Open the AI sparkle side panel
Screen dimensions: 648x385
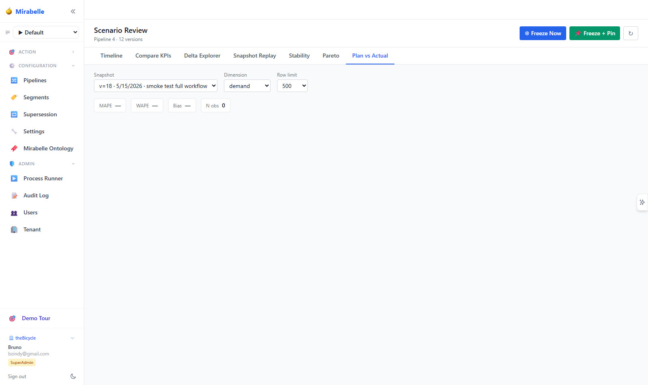pyautogui.click(x=642, y=202)
